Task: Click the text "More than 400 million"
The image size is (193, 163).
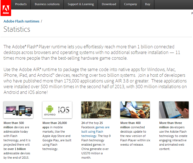Action: coord(131,125)
